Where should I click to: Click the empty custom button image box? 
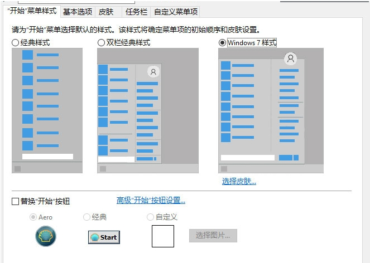pos(163,236)
